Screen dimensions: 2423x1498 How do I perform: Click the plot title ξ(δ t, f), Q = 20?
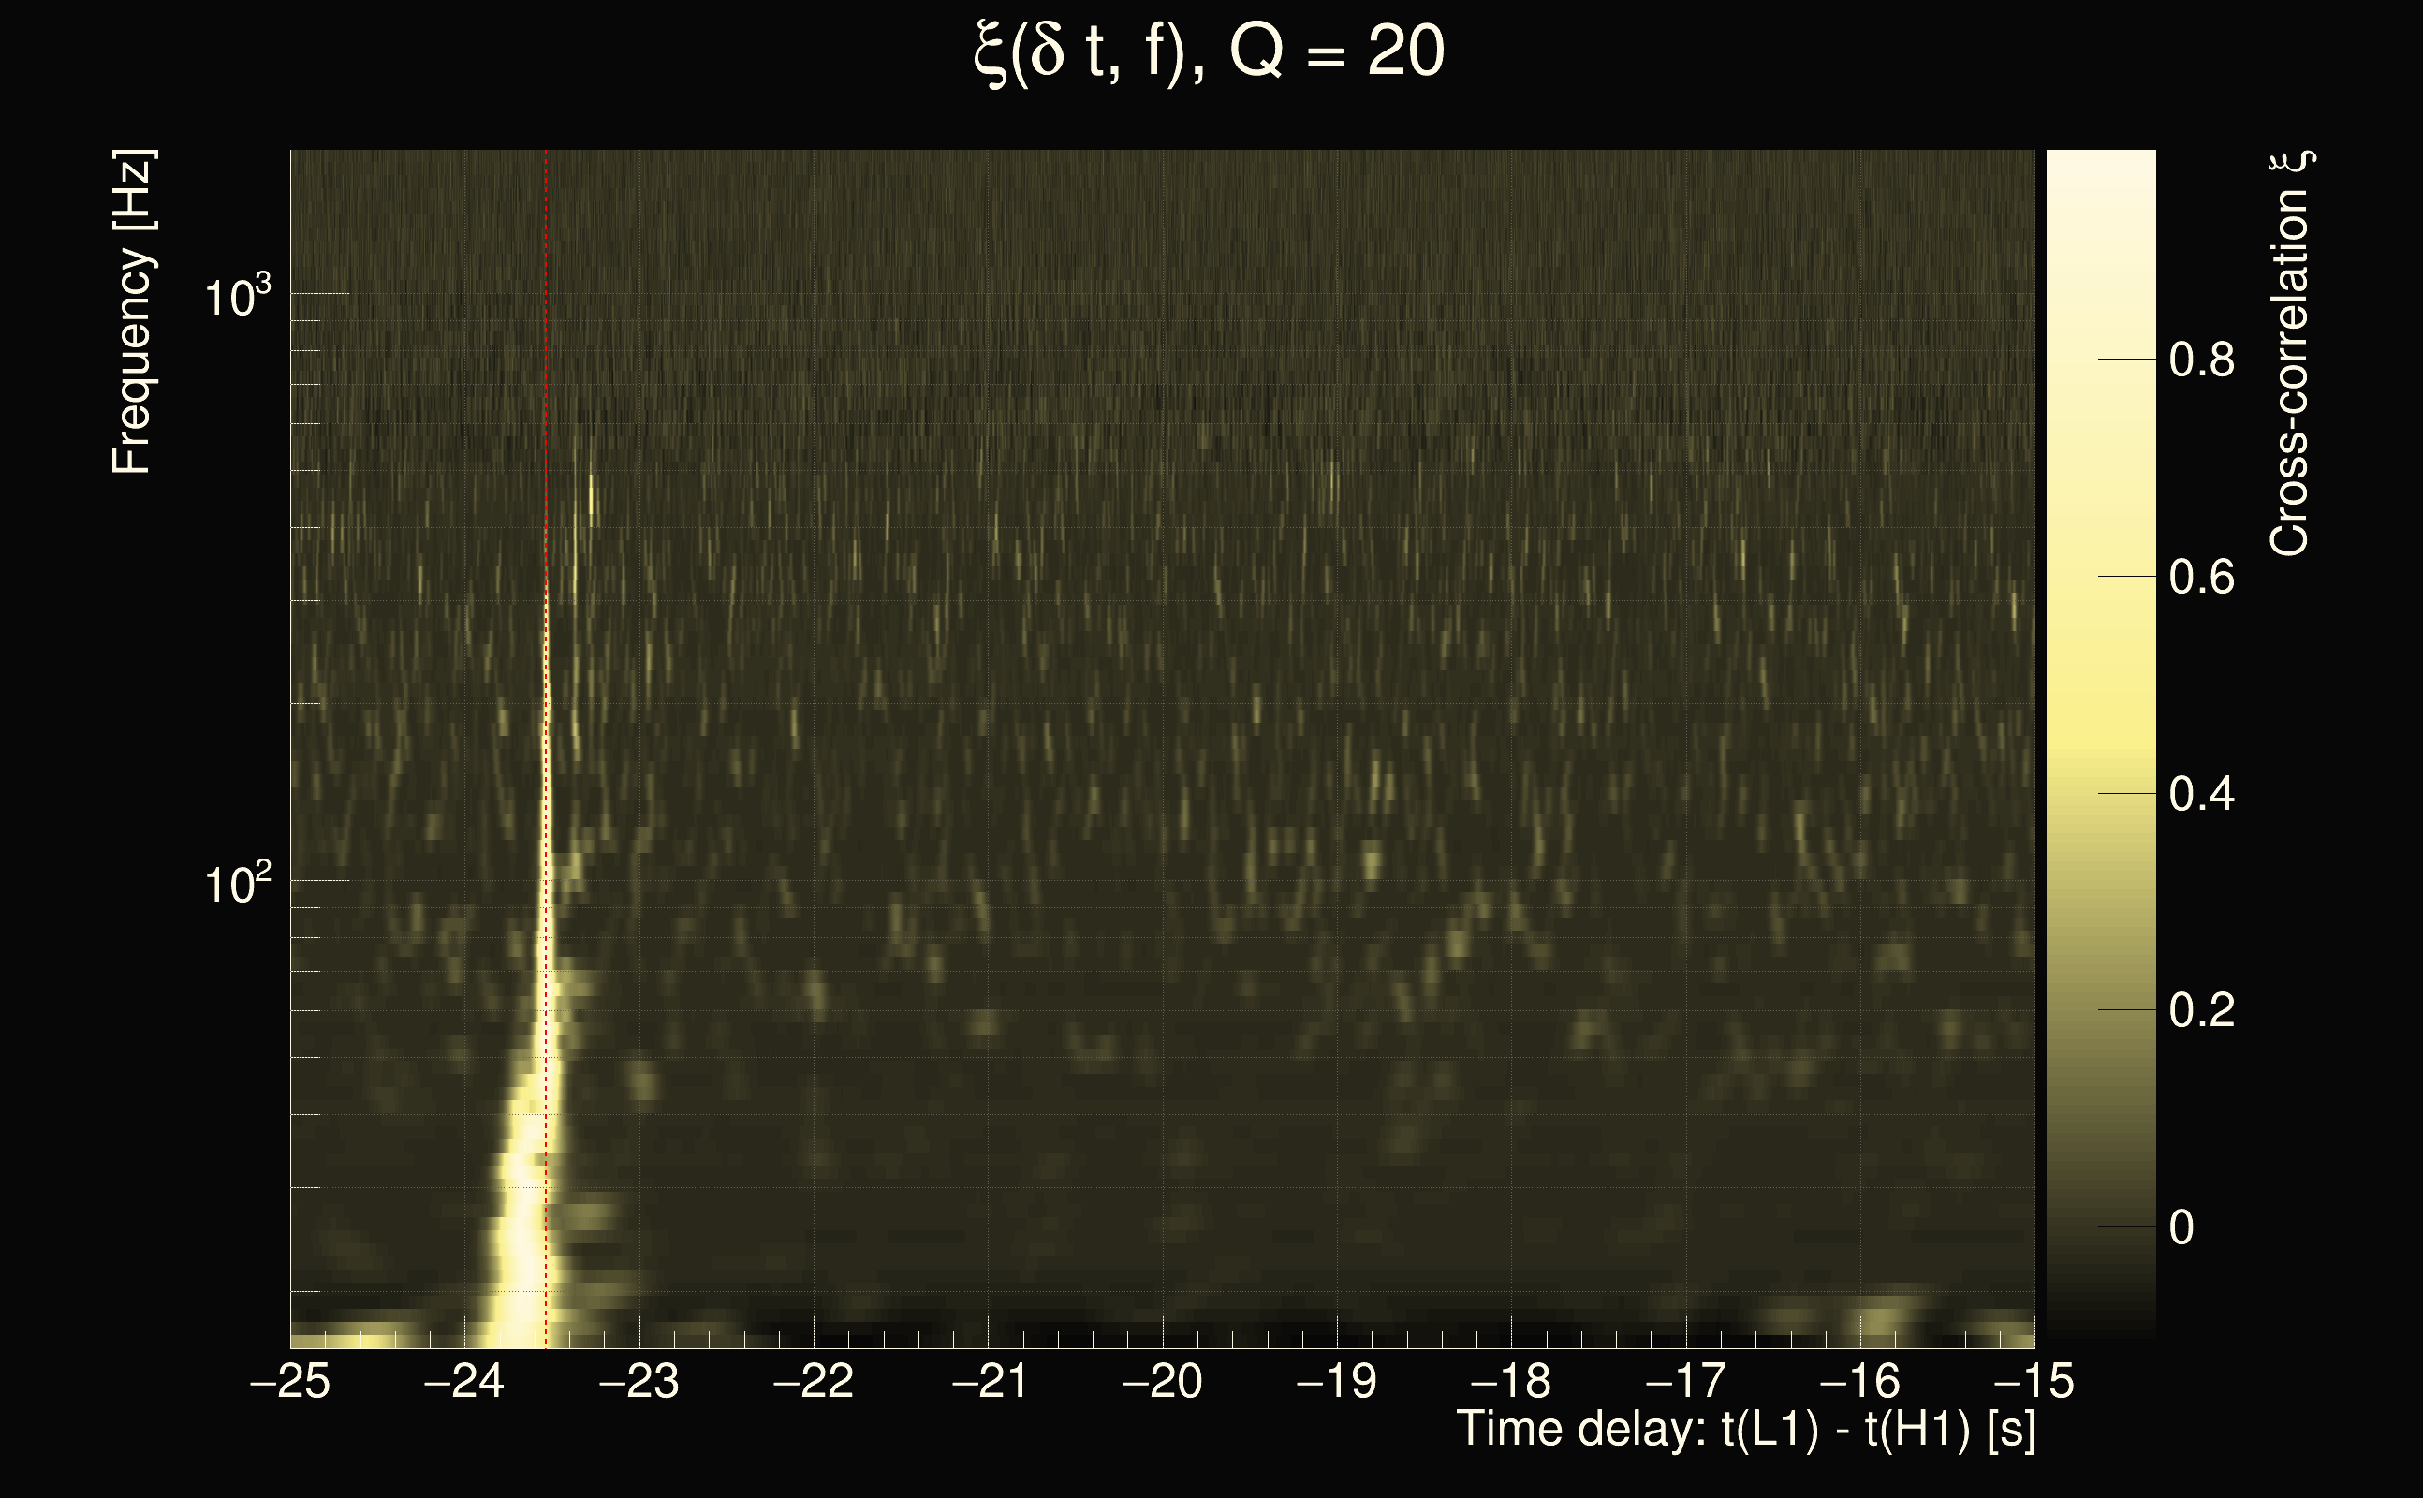(1210, 53)
